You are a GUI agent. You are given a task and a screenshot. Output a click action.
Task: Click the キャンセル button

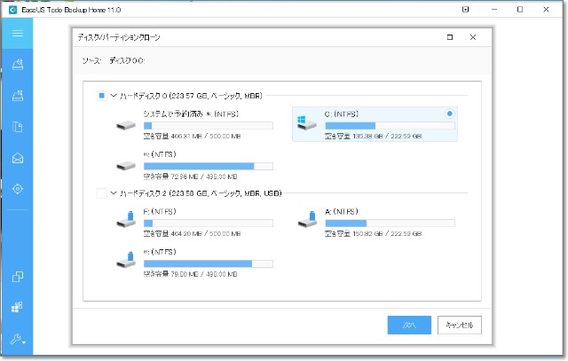(x=461, y=325)
